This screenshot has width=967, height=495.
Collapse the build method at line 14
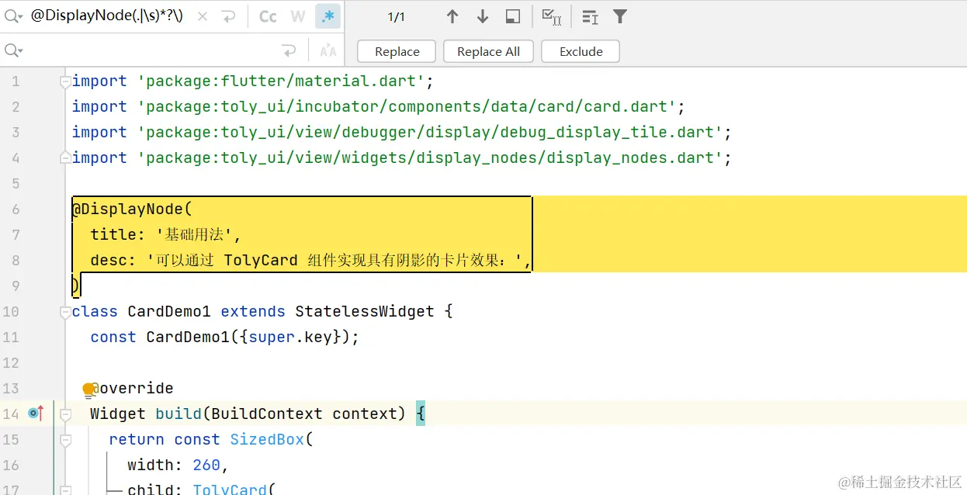pyautogui.click(x=66, y=414)
